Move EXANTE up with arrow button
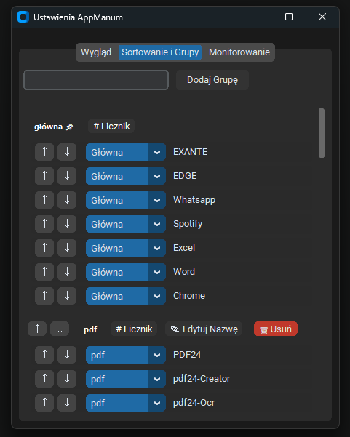 pos(44,152)
